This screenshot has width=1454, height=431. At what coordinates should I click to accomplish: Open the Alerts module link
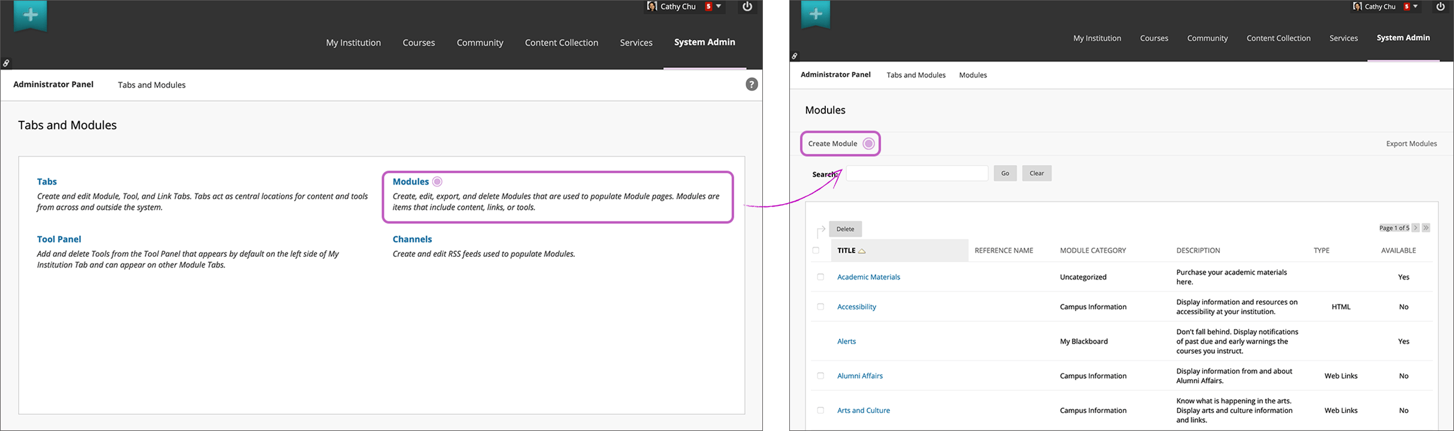[x=846, y=341]
